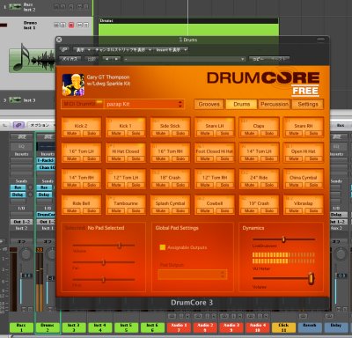
Task: Click the pan knob on Bass channel strip
Action: point(26,253)
